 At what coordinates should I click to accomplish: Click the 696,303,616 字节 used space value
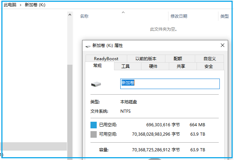click(x=163, y=125)
